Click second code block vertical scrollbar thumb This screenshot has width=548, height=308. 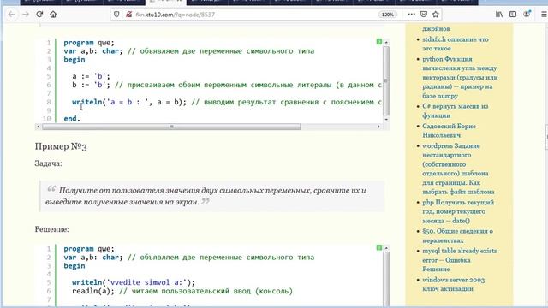[x=386, y=280]
